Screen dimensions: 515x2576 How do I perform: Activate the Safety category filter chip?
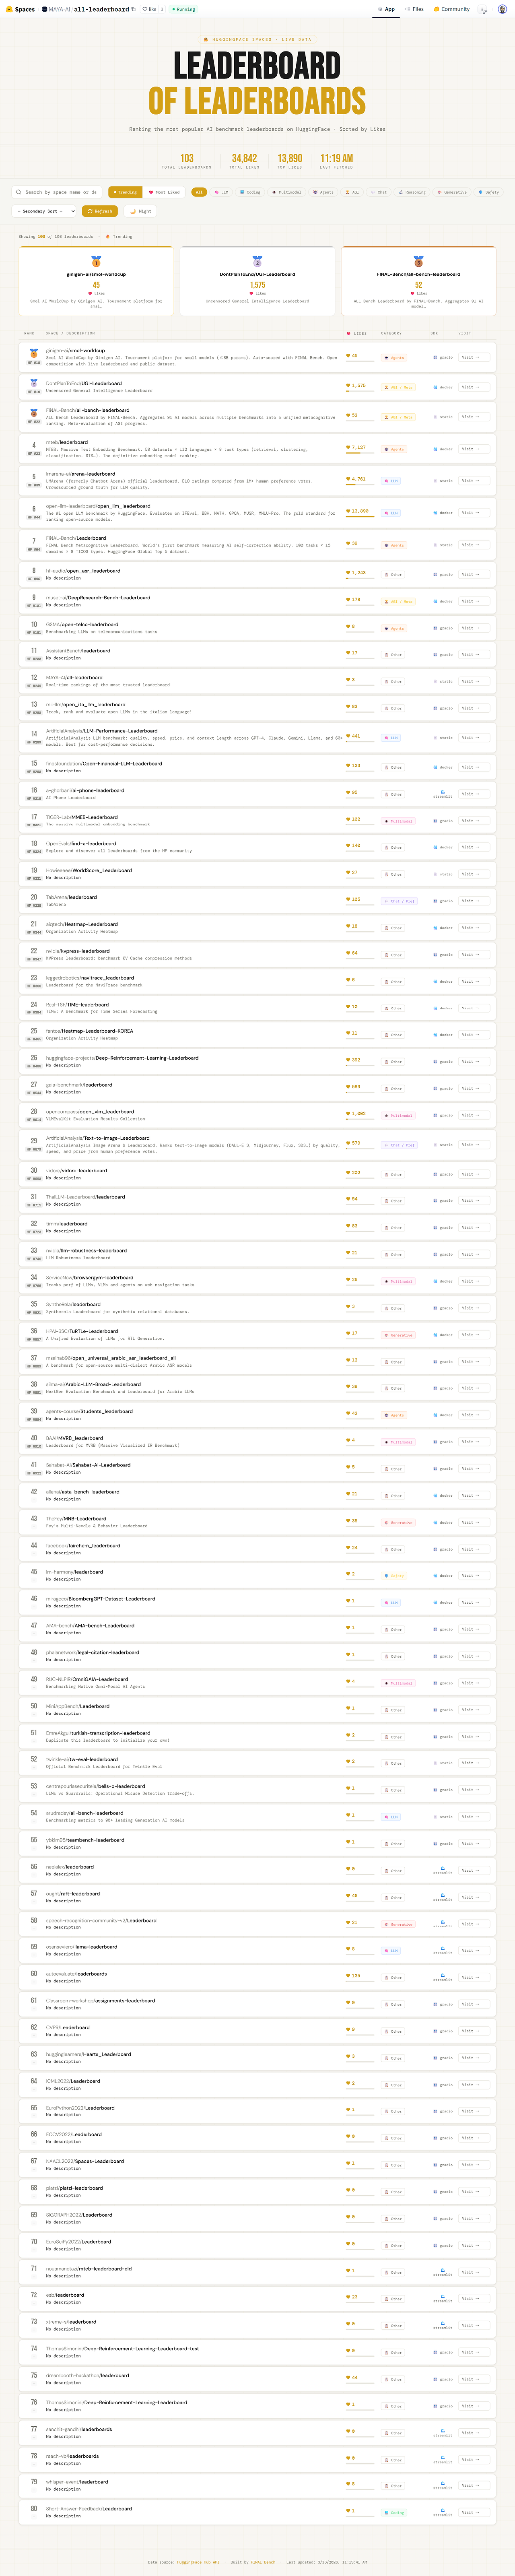[489, 192]
